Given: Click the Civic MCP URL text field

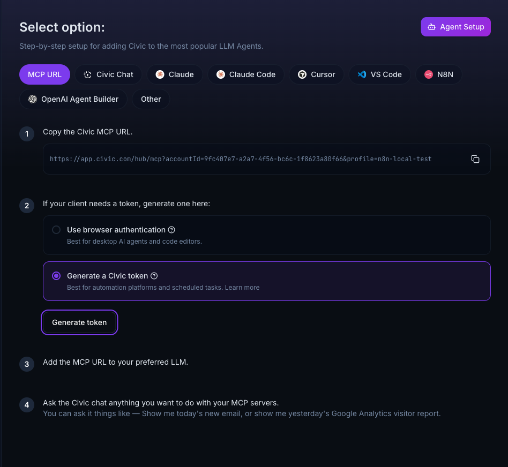Looking at the screenshot, I should point(267,159).
